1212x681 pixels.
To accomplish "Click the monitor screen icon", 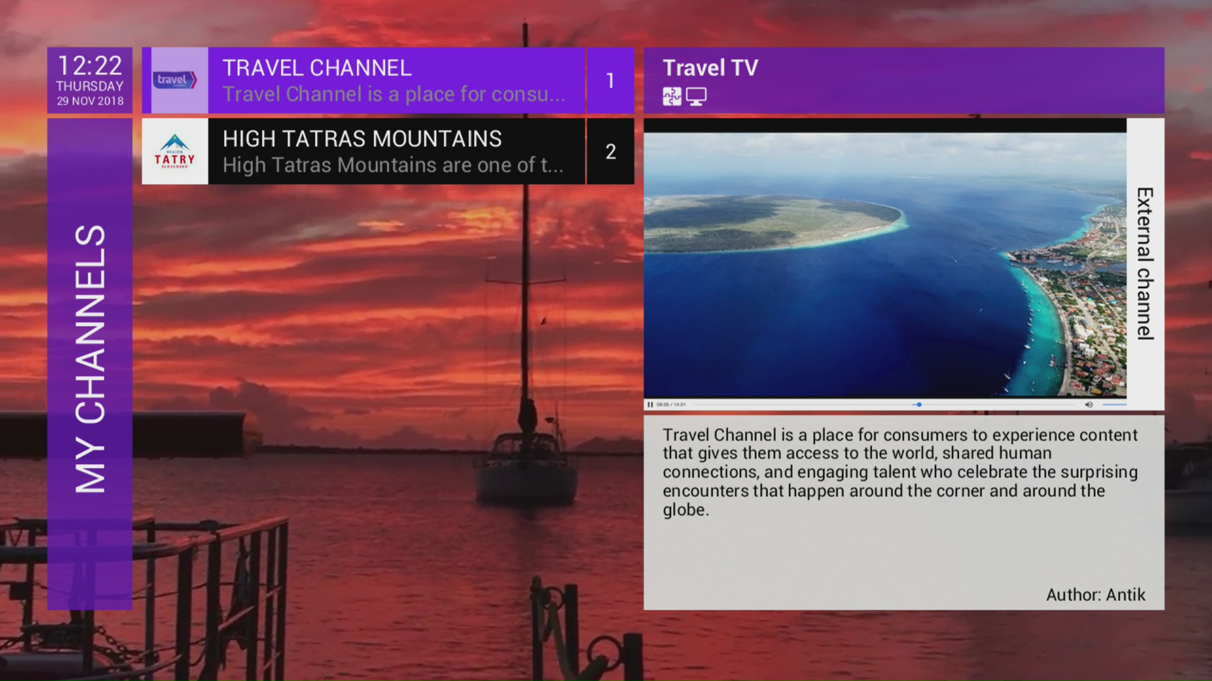I will 696,96.
